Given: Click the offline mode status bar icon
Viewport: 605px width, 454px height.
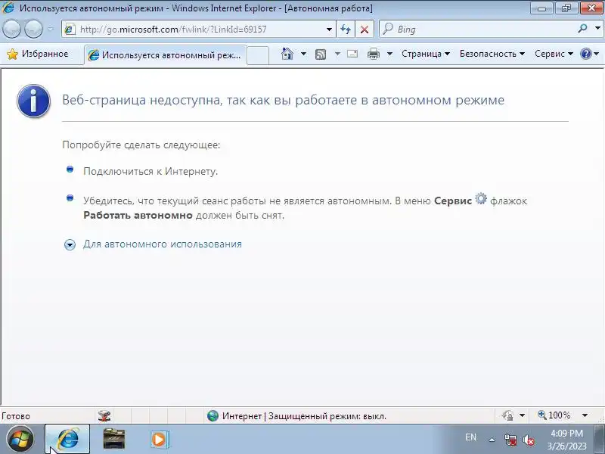Looking at the screenshot, I should click(104, 415).
